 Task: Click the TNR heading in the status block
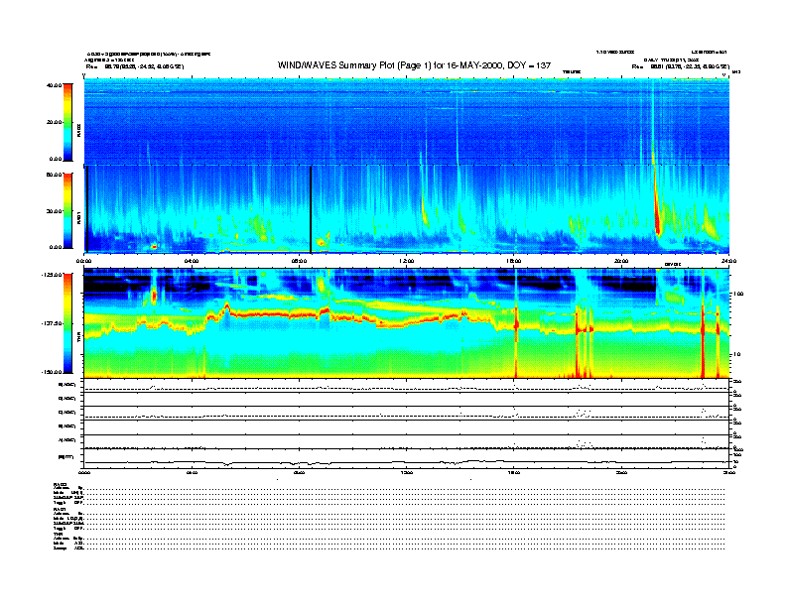coord(59,535)
